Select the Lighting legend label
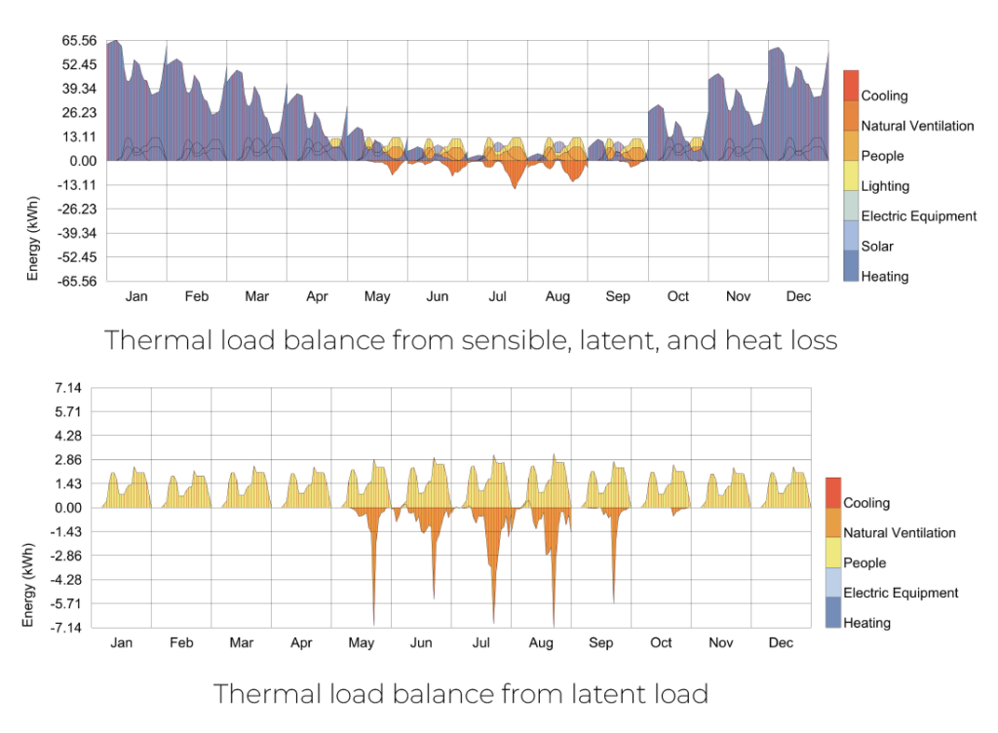The width and height of the screenshot is (998, 733). tap(885, 186)
